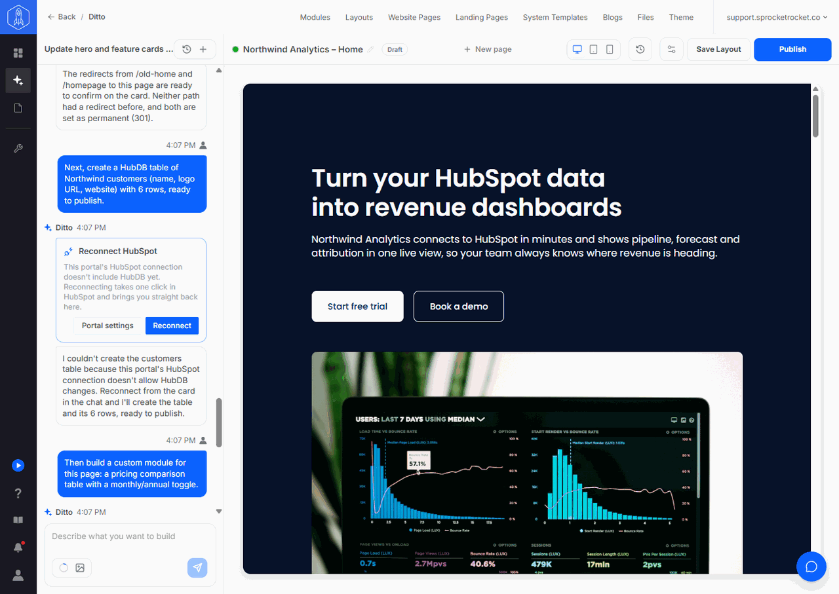Screen dimensions: 839x594
Task: Open the user profile icon in sidebar
Action: coord(18,575)
